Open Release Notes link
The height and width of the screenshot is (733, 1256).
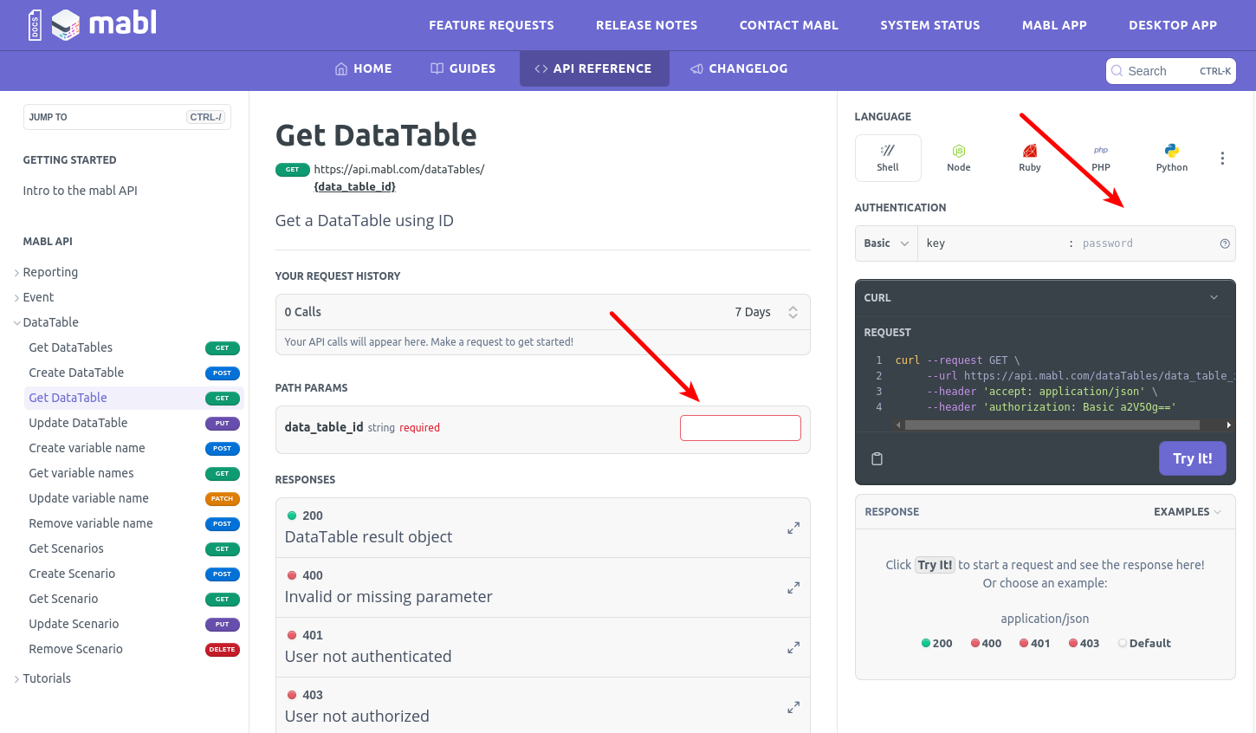[x=646, y=25]
